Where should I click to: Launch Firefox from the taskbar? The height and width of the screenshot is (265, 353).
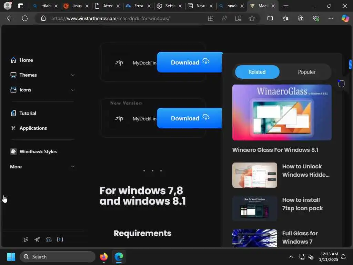[x=103, y=257]
